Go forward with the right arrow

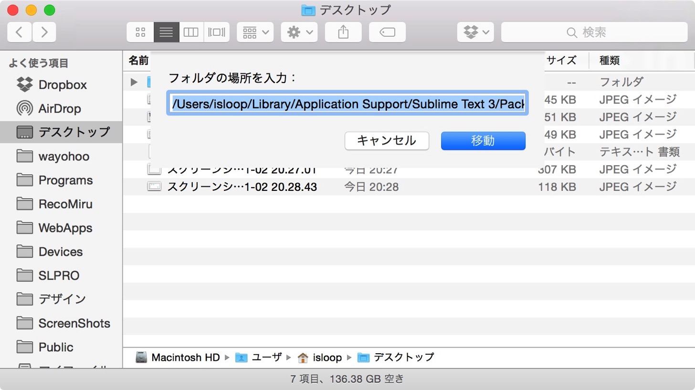pyautogui.click(x=44, y=32)
